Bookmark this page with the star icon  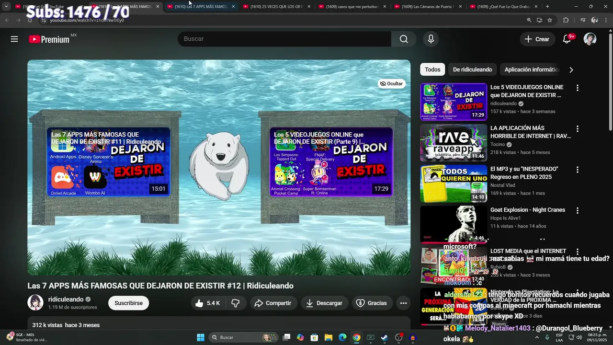[550, 20]
